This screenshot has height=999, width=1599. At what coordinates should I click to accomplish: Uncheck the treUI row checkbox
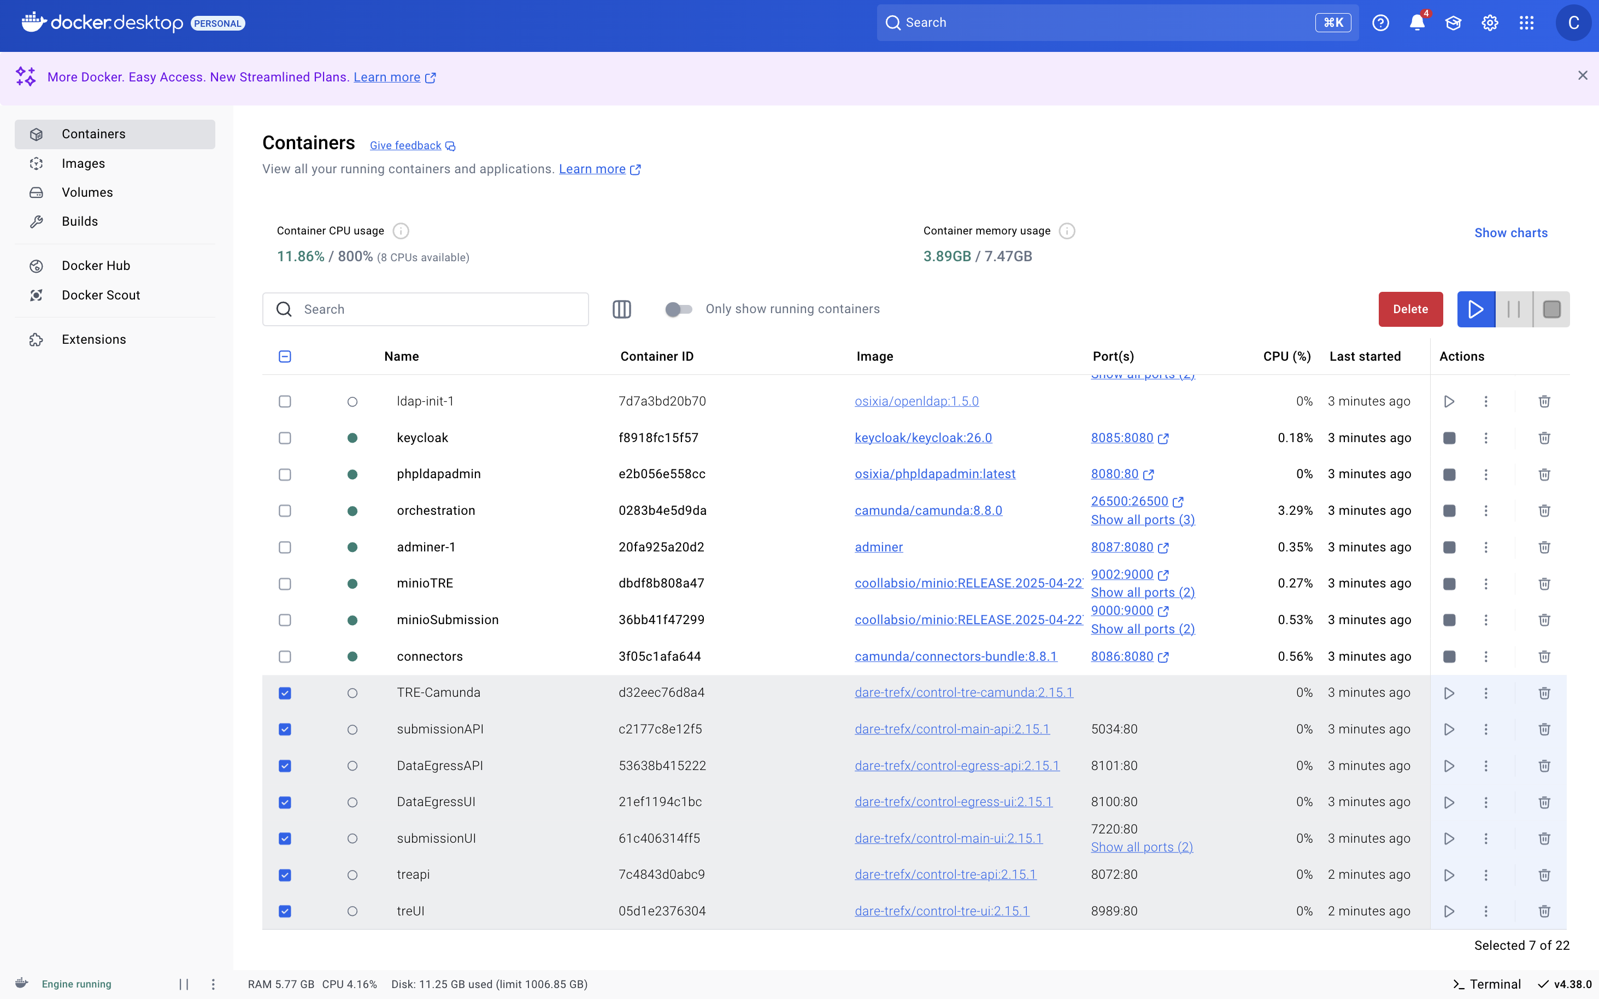[285, 911]
